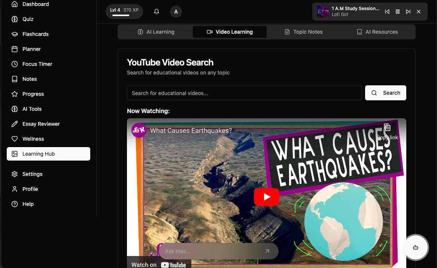The height and width of the screenshot is (268, 437).
Task: Click the educational videos search field
Action: coord(245,93)
